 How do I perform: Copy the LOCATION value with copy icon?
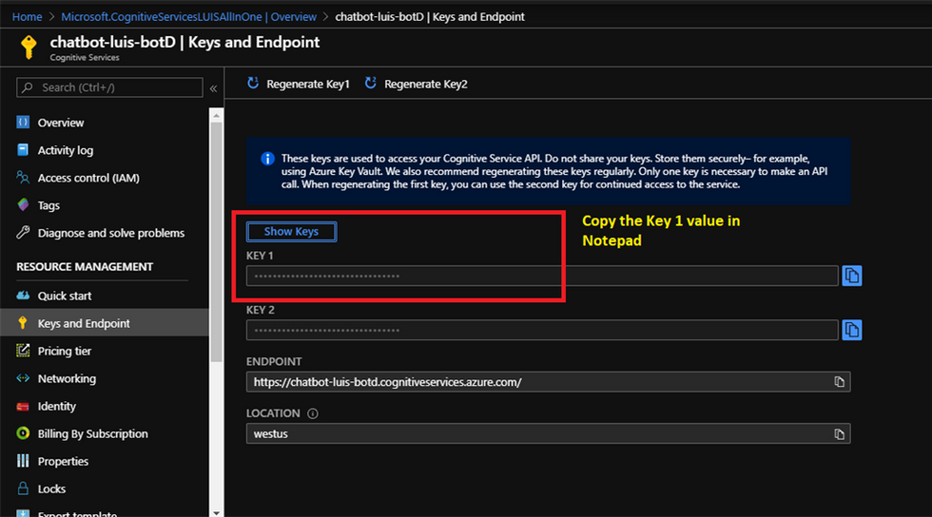point(839,434)
